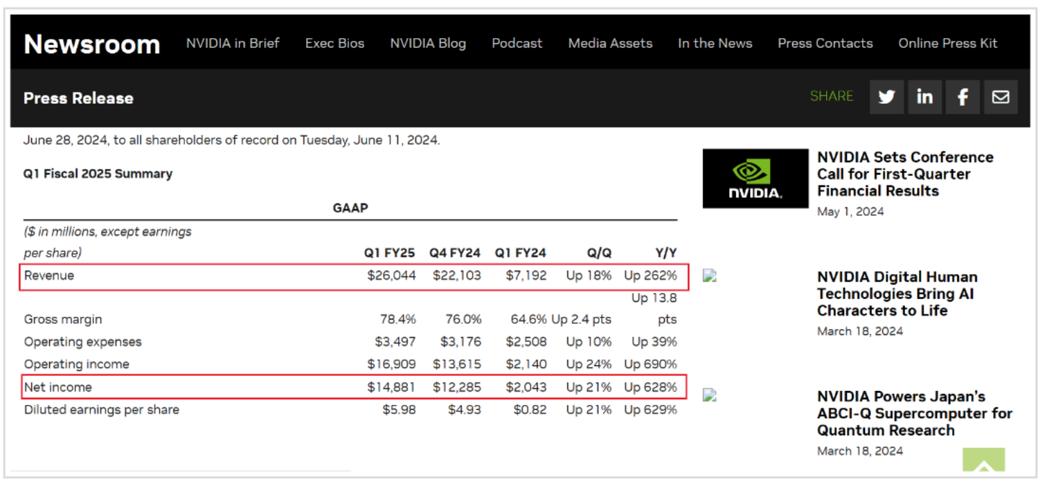Image resolution: width=1047 pixels, height=490 pixels.
Task: Click the NVIDIA logo thumbnail image
Action: click(755, 179)
